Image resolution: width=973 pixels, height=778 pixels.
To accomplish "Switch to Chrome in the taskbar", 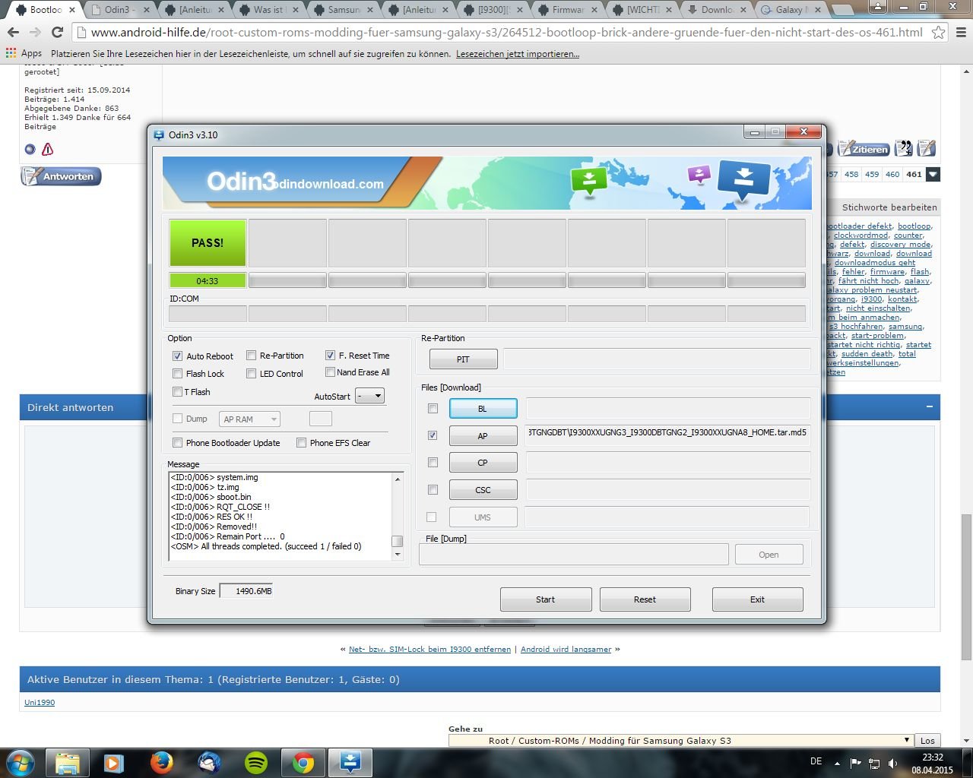I will 303,763.
